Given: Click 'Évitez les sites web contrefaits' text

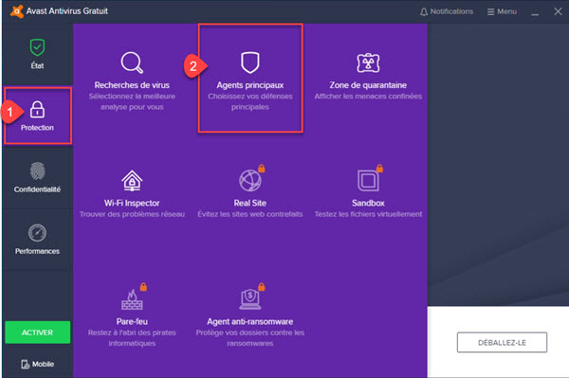Looking at the screenshot, I should (250, 214).
